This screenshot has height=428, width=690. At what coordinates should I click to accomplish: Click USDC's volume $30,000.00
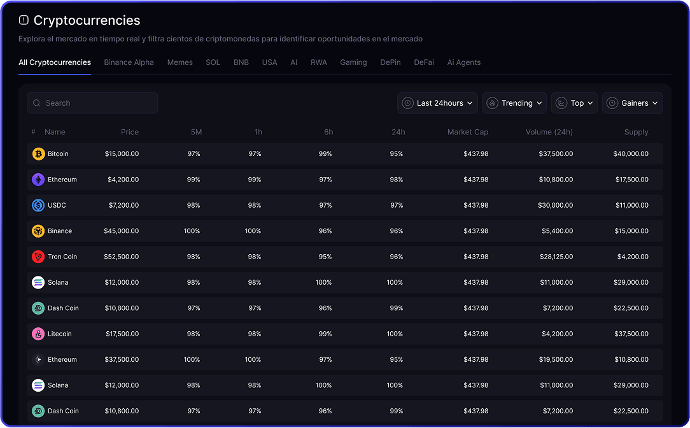point(555,205)
